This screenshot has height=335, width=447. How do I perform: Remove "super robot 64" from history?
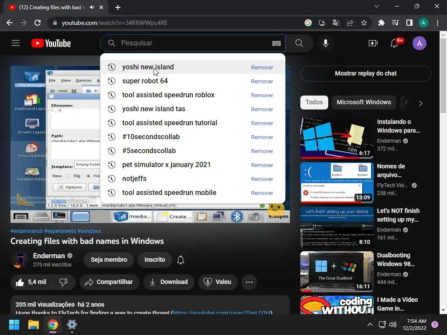(x=262, y=82)
